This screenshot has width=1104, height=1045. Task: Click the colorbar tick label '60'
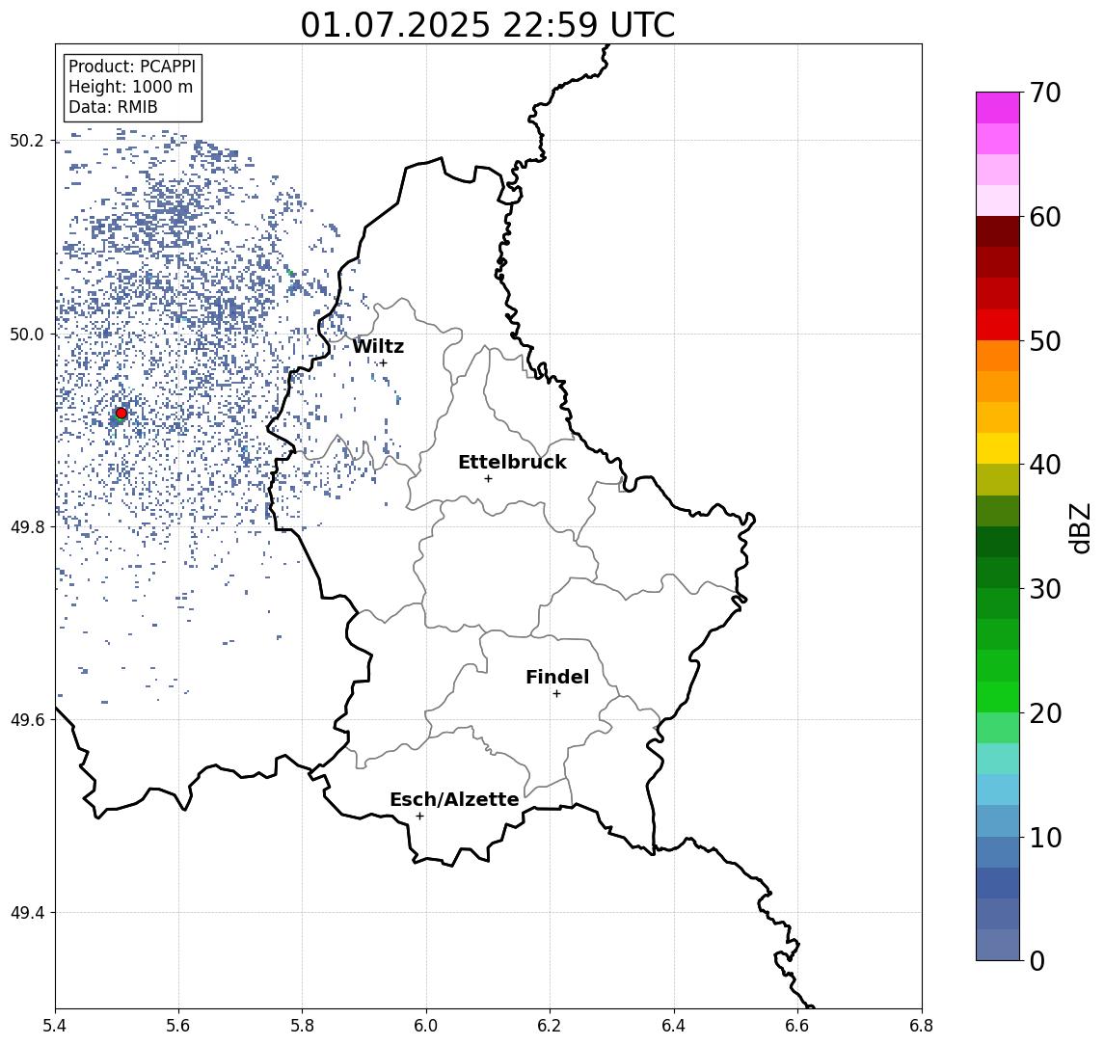point(1044,218)
